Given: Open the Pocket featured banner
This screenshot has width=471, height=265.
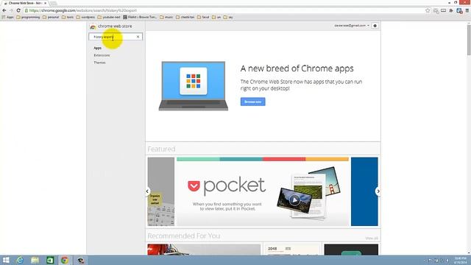Looking at the screenshot, I should click(x=263, y=191).
